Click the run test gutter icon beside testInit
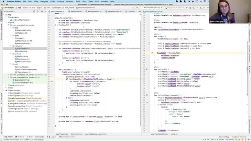251x141 pixels. (147, 69)
